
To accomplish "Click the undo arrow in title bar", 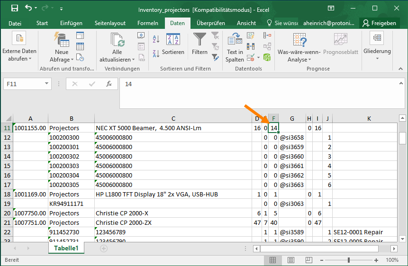I will pos(29,9).
